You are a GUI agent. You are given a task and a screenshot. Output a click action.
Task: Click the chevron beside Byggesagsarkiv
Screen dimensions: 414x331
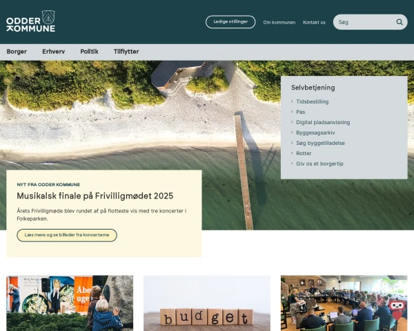coord(292,132)
